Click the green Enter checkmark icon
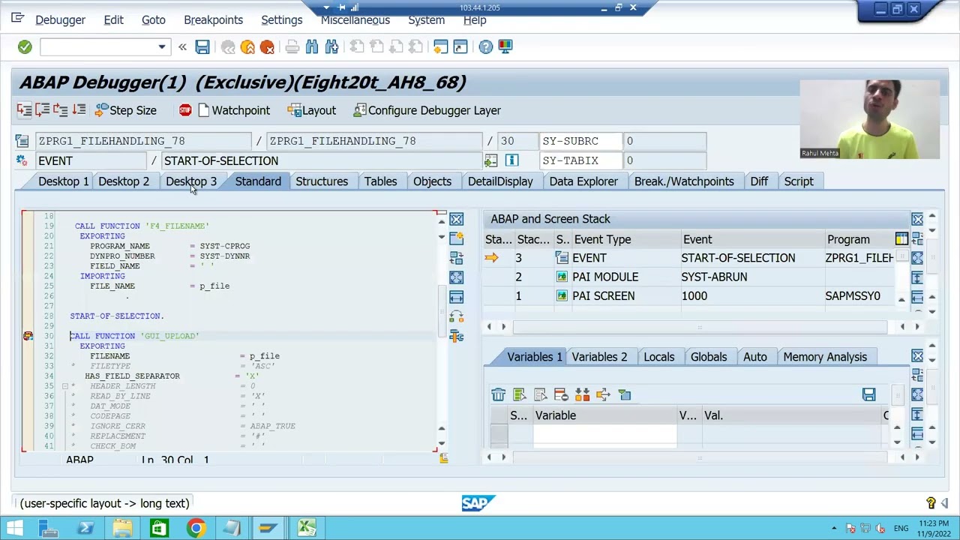 click(25, 47)
